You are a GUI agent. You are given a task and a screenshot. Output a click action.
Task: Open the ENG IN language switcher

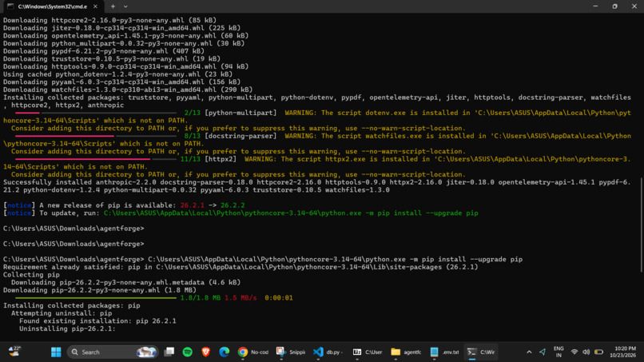[x=559, y=352]
